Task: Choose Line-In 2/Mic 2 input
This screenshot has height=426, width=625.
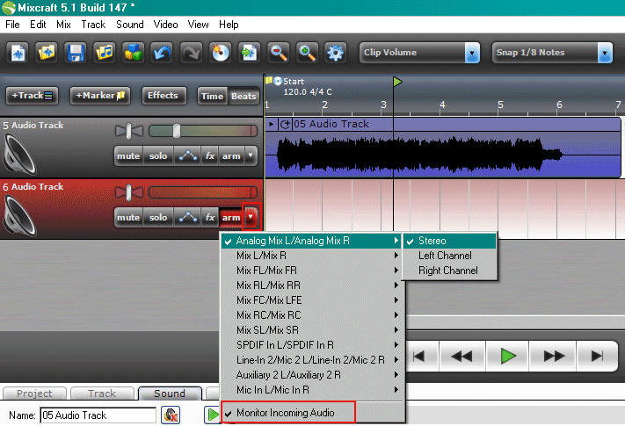Action: tap(313, 360)
